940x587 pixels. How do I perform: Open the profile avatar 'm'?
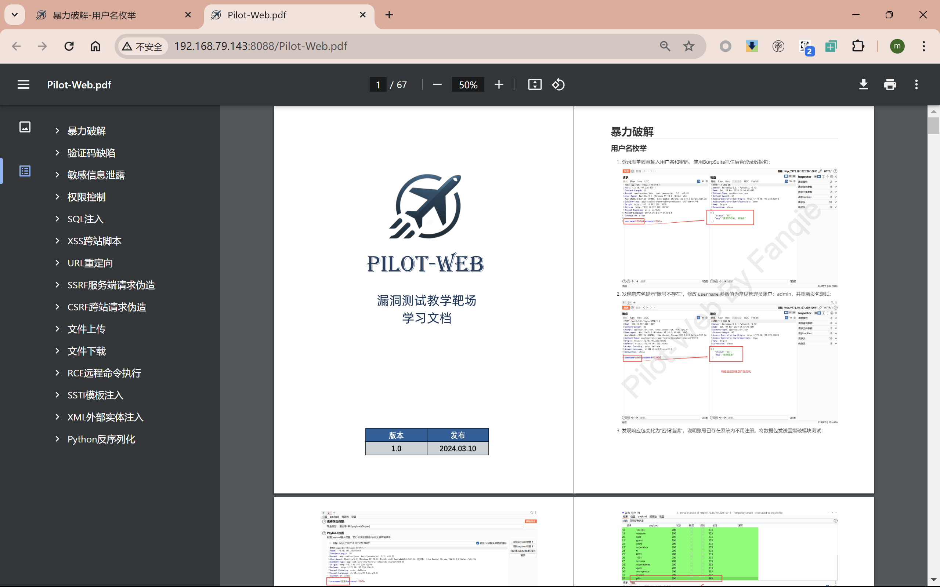897,47
